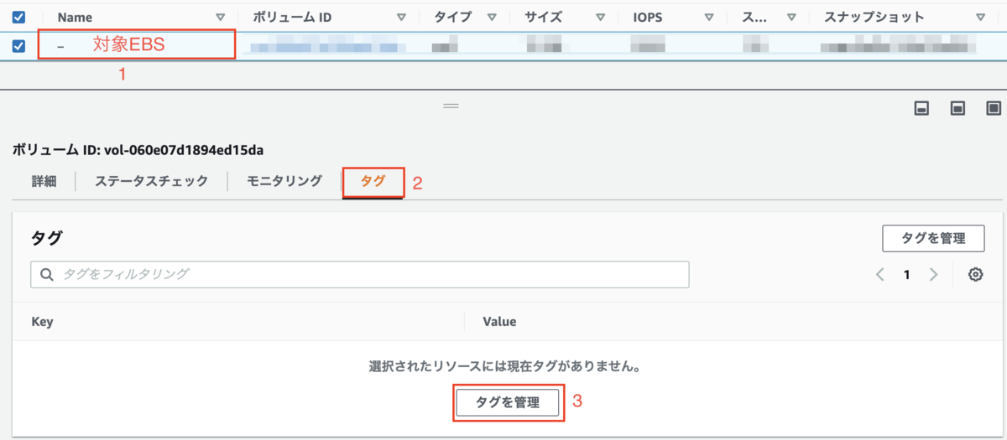Click the タグを管理 button below the empty message
The height and width of the screenshot is (440, 1007).
(508, 402)
